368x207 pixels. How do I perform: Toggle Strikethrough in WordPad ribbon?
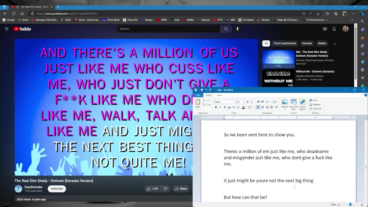click(x=229, y=107)
